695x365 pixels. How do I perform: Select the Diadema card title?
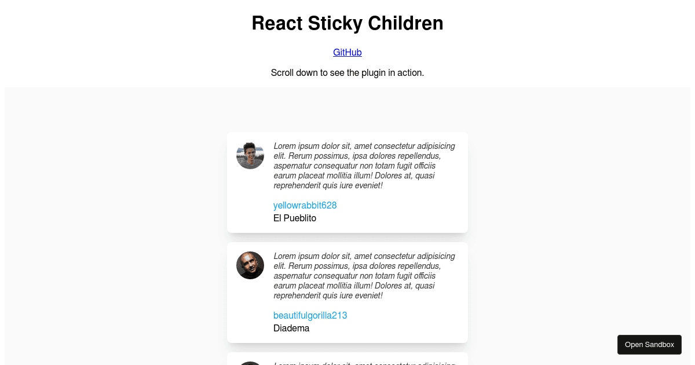[291, 328]
